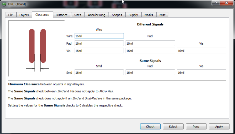Select the Sizes tab
The width and height of the screenshot is (235, 134).
point(78,15)
